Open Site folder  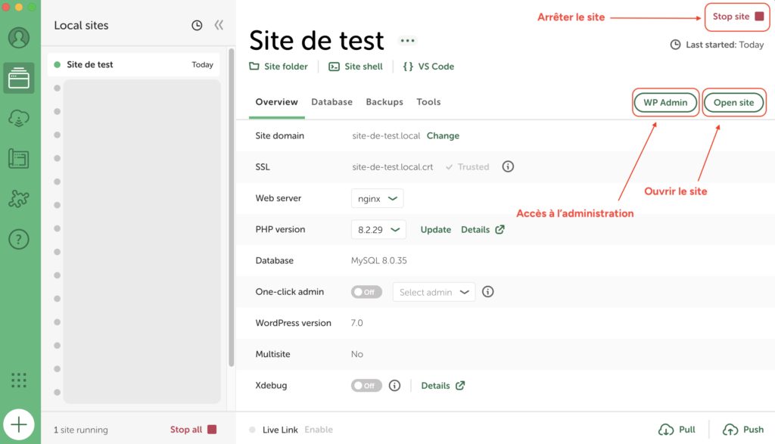click(279, 66)
